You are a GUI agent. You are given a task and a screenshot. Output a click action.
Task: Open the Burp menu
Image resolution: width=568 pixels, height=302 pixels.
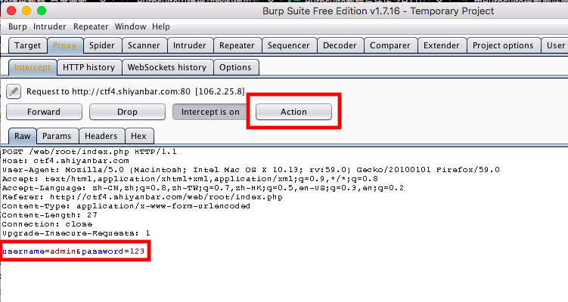click(17, 26)
